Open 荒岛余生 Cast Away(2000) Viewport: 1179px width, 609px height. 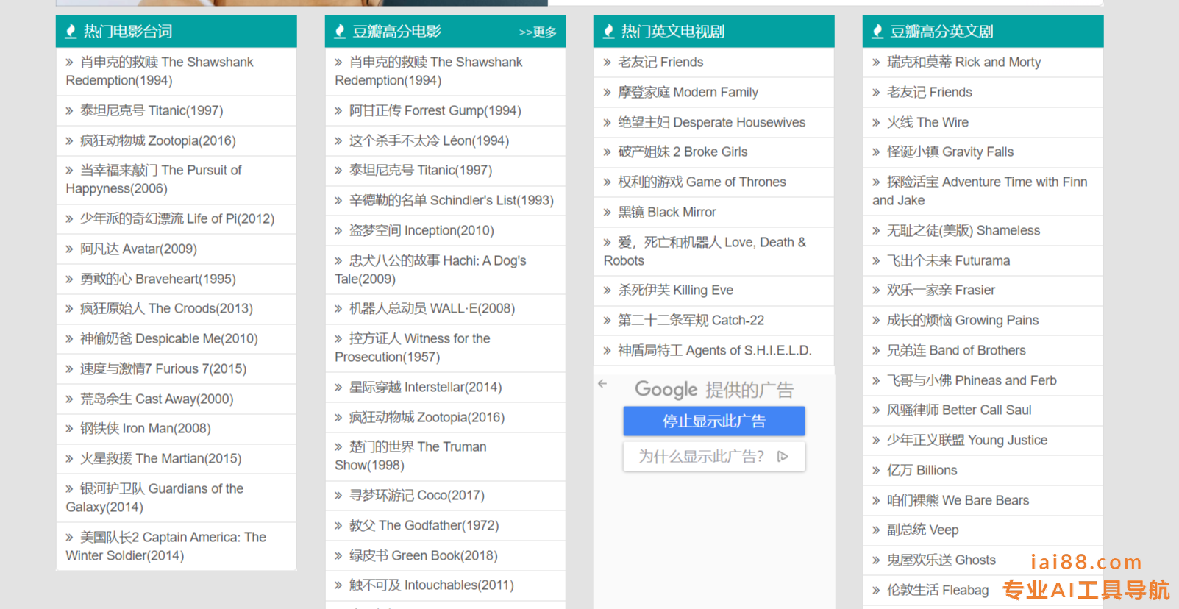pos(157,399)
